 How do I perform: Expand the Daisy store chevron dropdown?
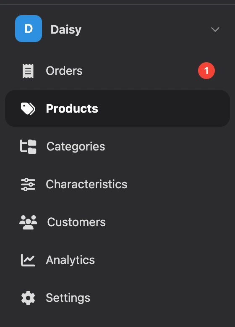(x=215, y=29)
